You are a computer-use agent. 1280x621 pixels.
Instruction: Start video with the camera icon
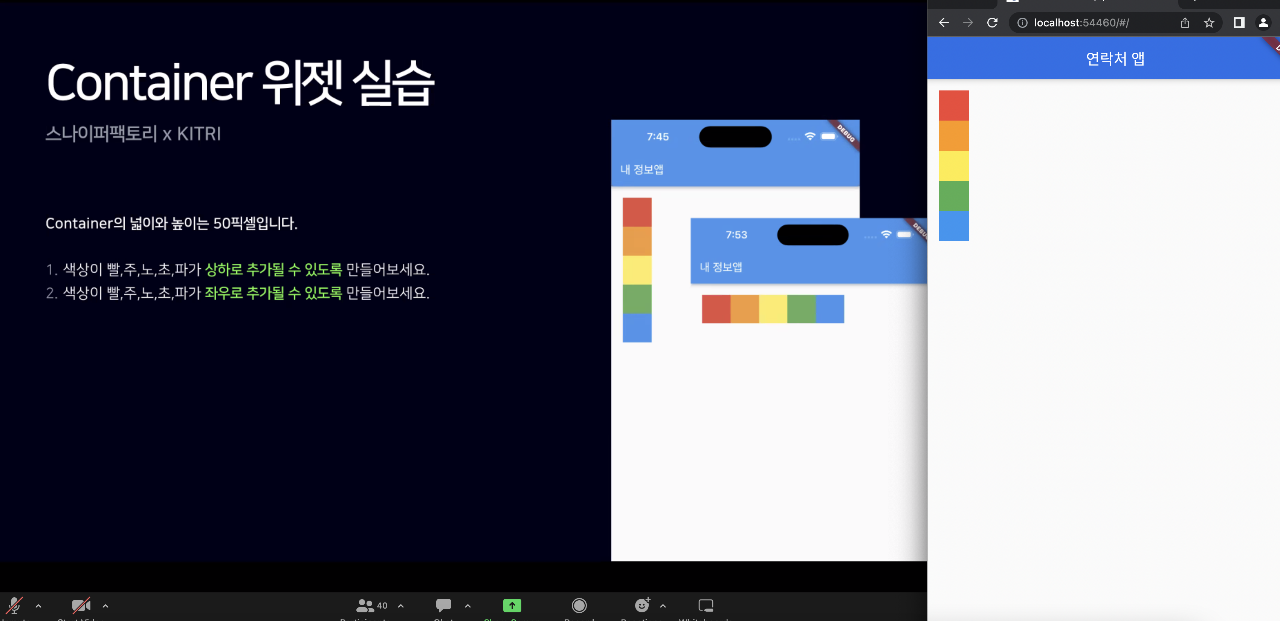(x=81, y=605)
